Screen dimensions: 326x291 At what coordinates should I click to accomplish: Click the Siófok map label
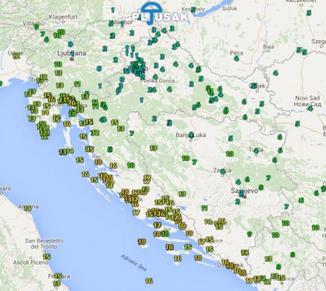229,8
